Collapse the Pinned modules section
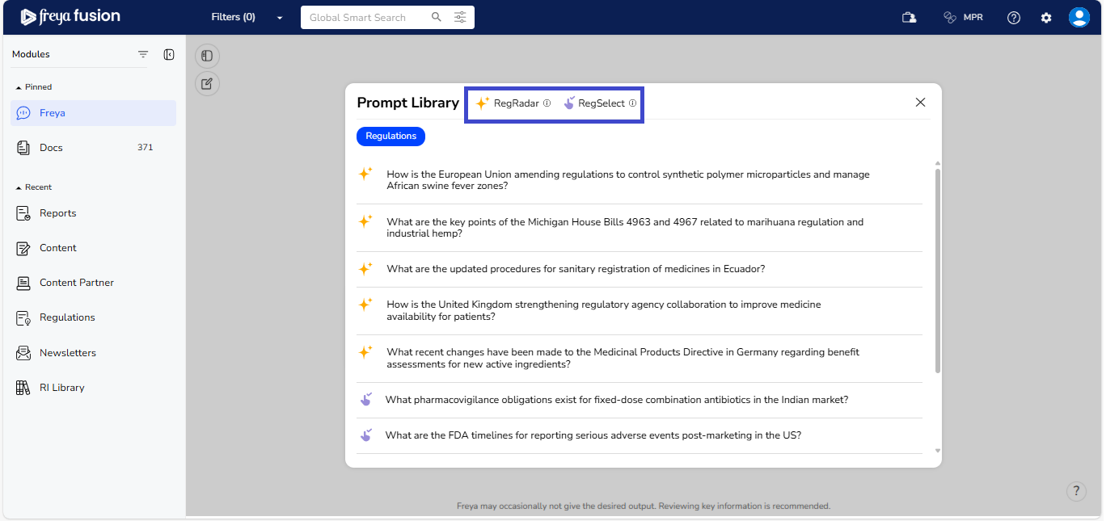 tap(19, 87)
